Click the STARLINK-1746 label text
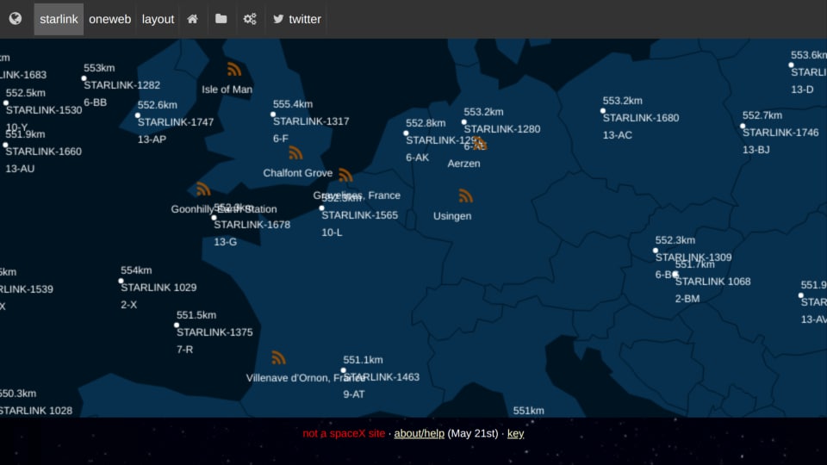Viewport: 827px width, 465px height. coord(780,133)
